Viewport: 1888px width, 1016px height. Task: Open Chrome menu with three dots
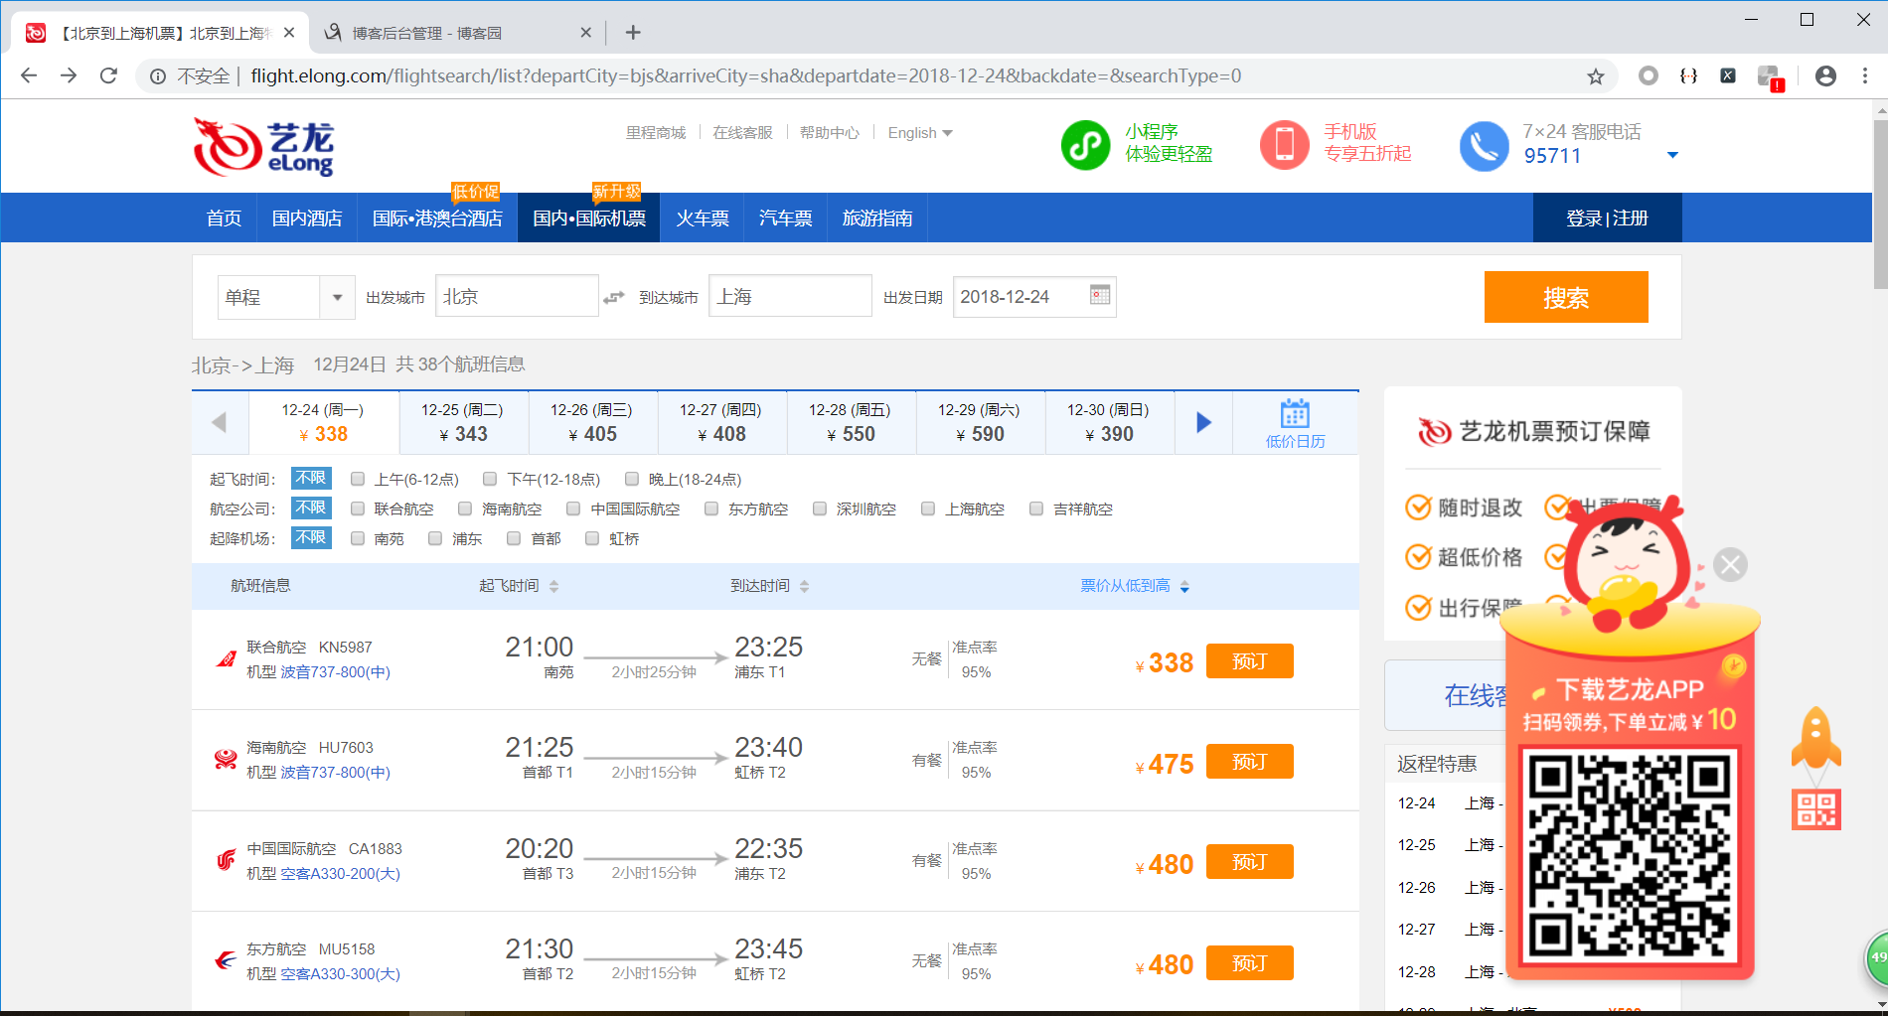point(1865,76)
